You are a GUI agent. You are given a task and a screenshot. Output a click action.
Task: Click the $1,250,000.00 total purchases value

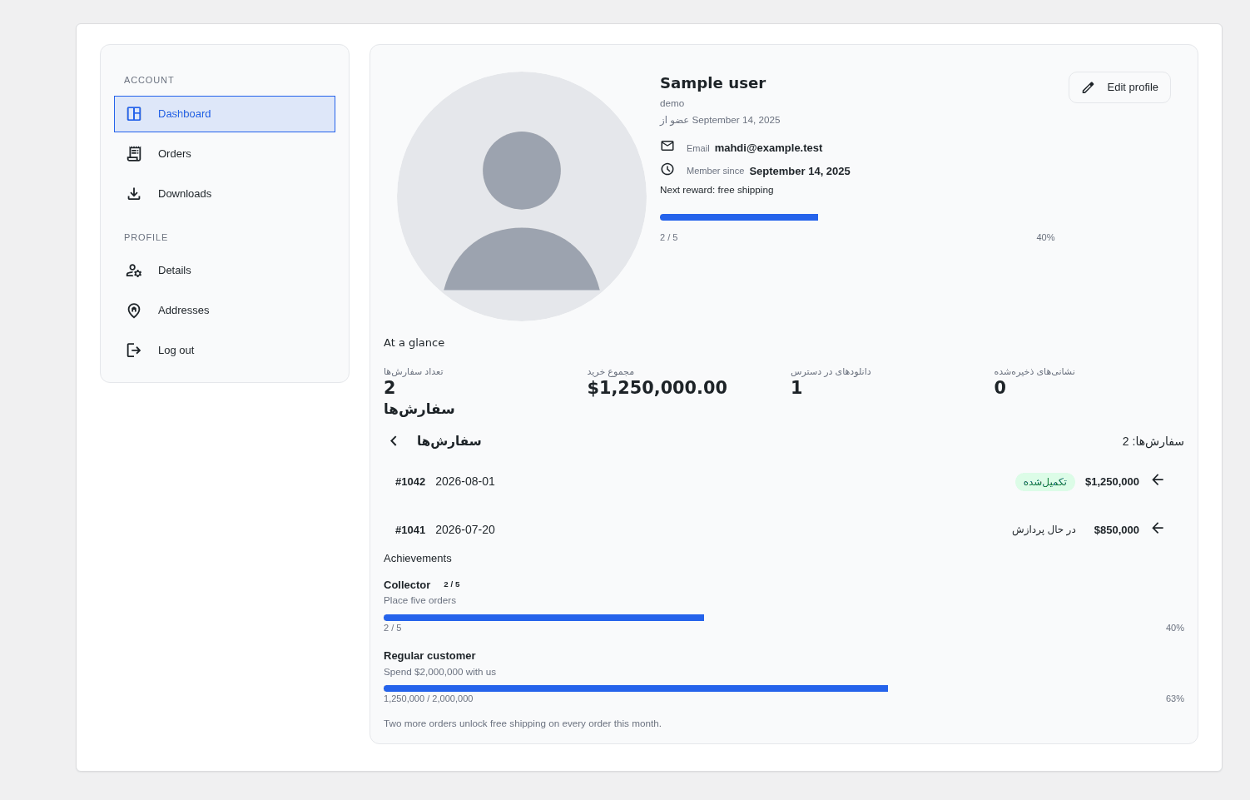click(657, 388)
